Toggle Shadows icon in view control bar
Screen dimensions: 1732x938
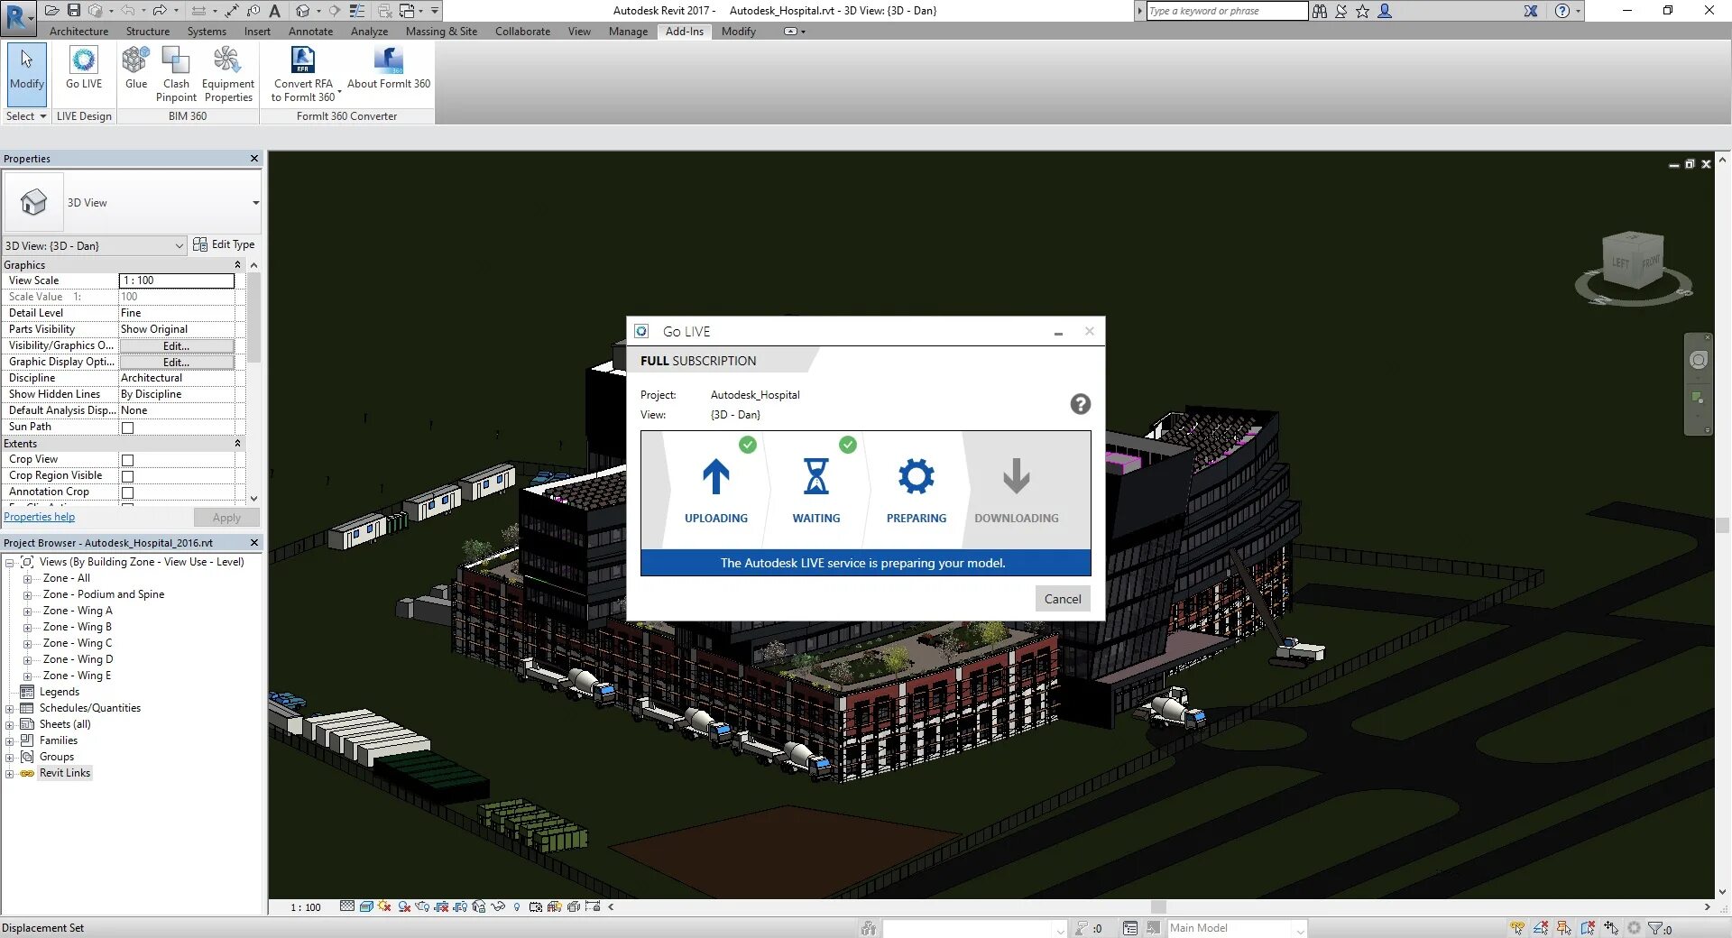pyautogui.click(x=404, y=907)
